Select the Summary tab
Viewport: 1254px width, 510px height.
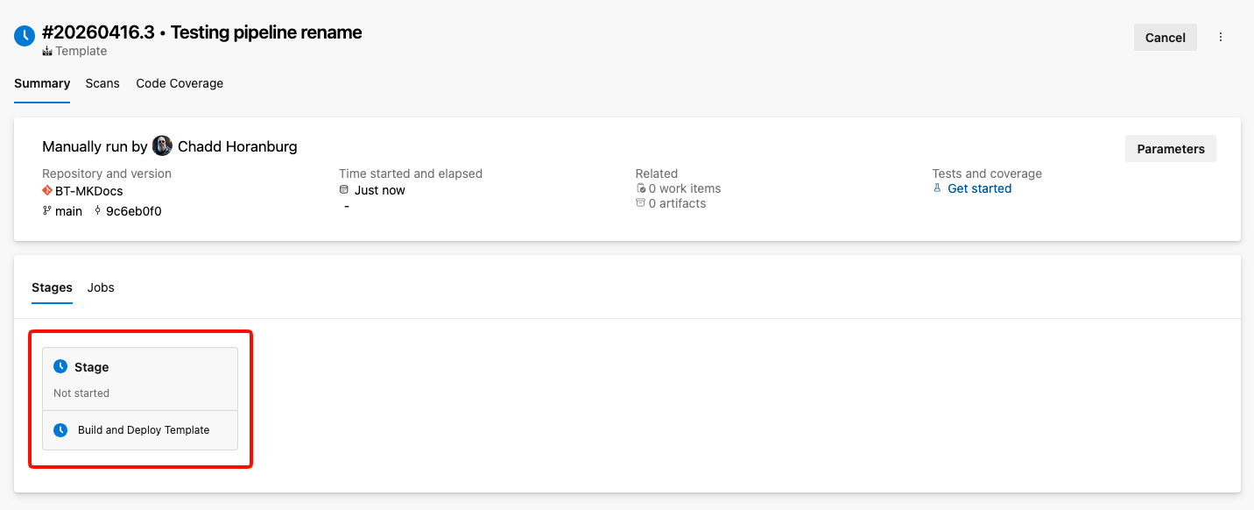click(x=42, y=83)
